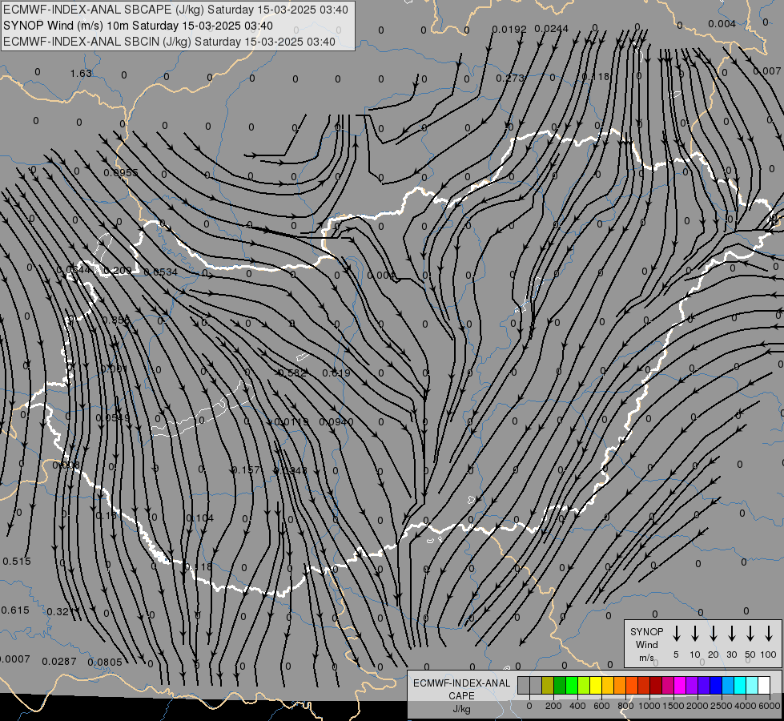
Task: Click the SYNOP wind arrow above 10
Action: click(694, 634)
